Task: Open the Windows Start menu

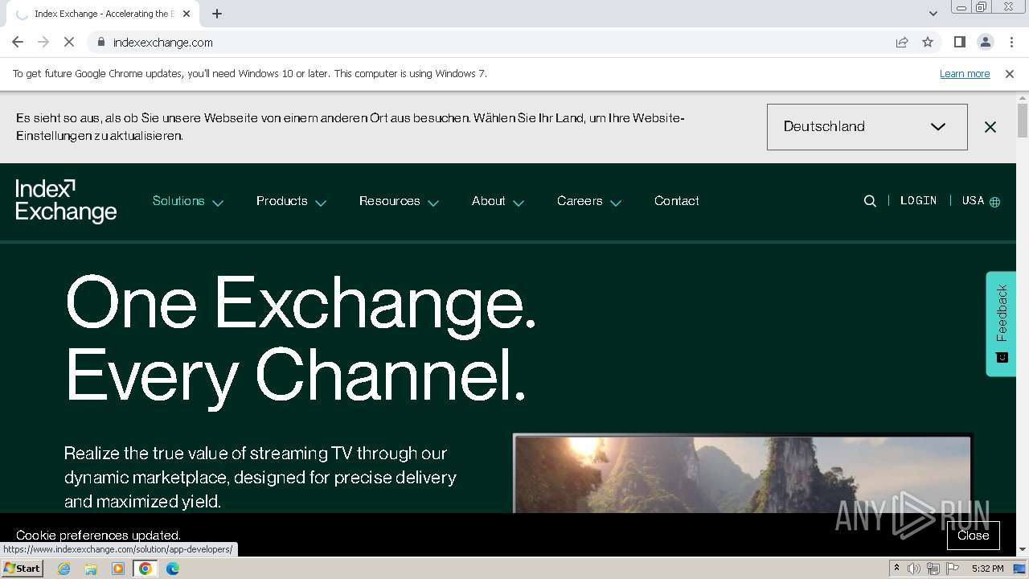Action: click(x=23, y=569)
